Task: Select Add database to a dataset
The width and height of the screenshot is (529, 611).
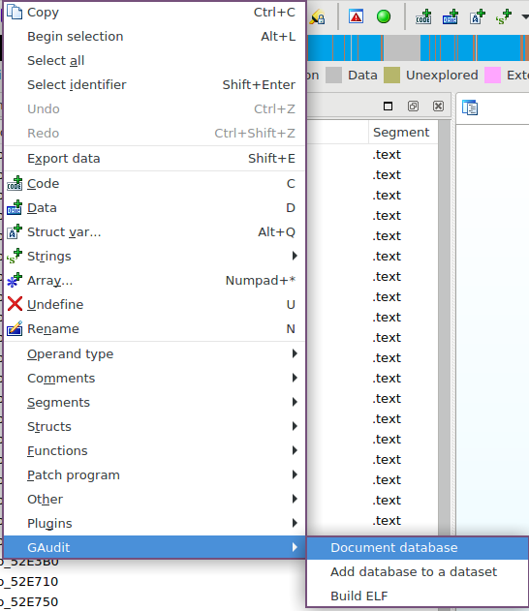Action: coord(418,571)
